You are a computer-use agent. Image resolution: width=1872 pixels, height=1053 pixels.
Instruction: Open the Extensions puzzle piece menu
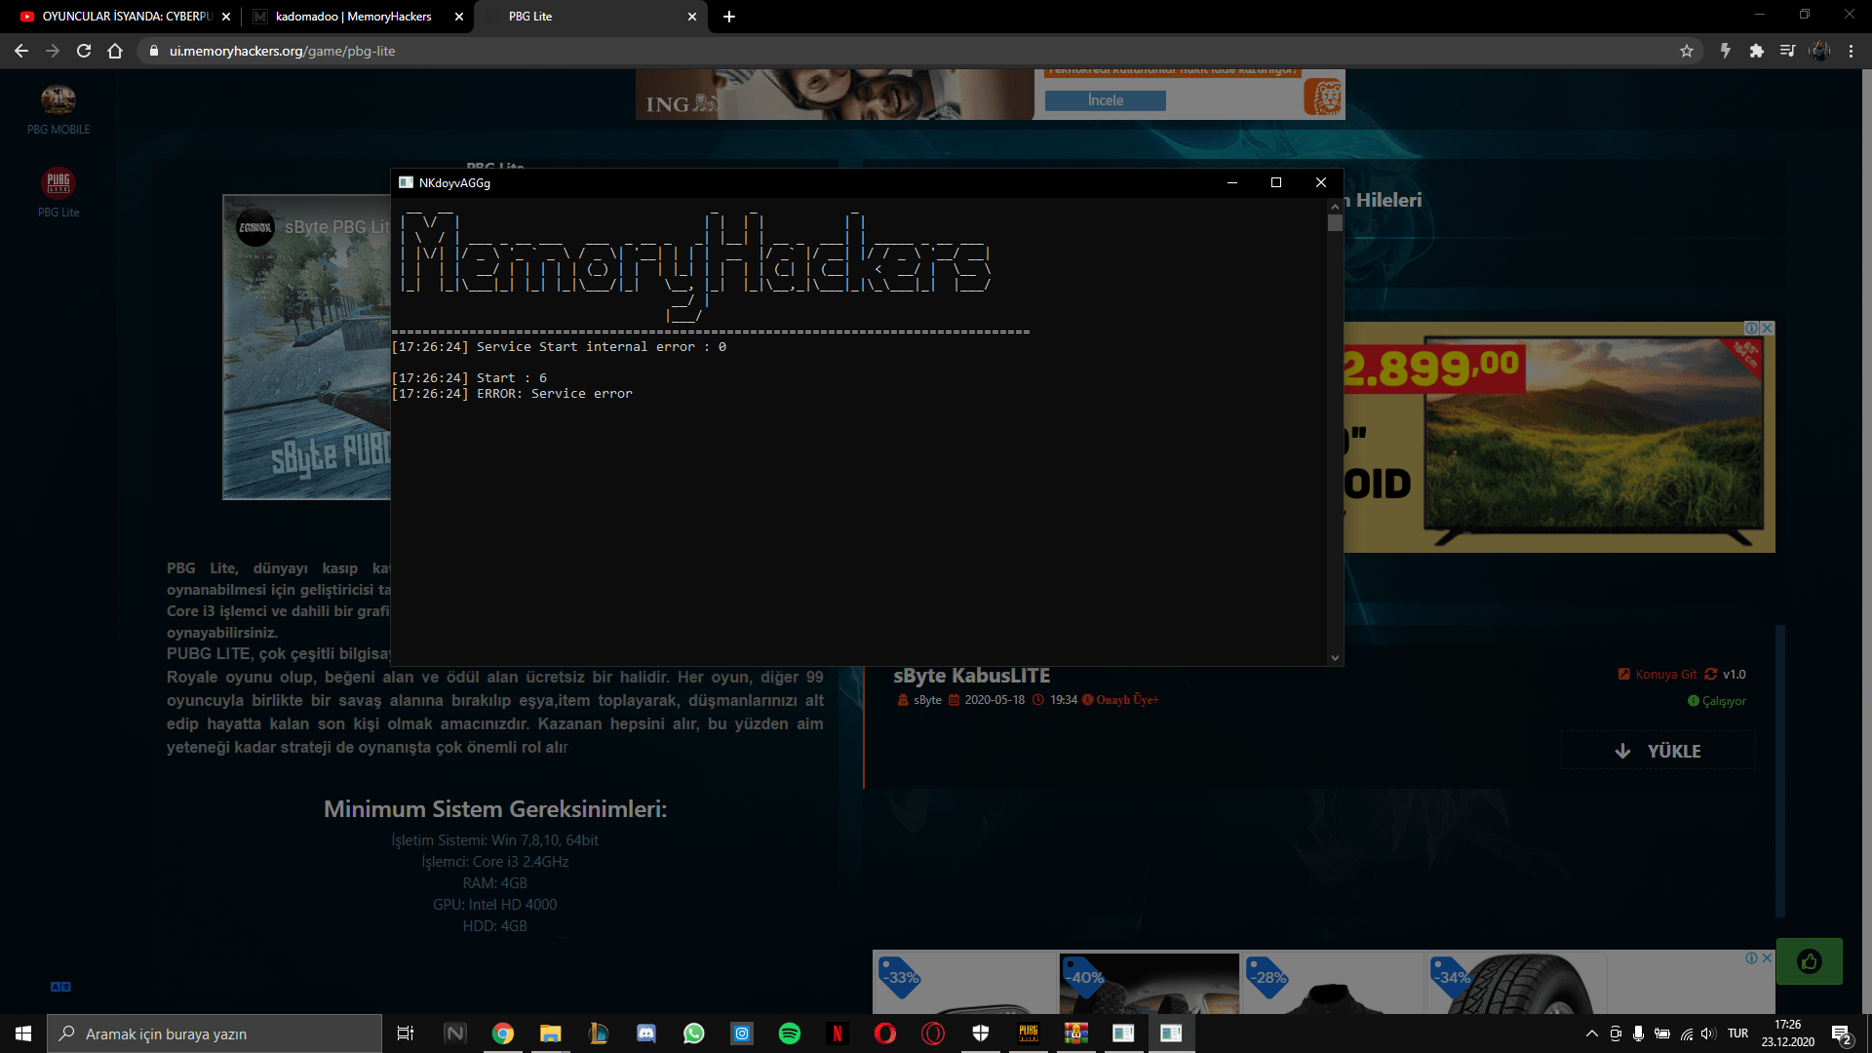point(1756,51)
